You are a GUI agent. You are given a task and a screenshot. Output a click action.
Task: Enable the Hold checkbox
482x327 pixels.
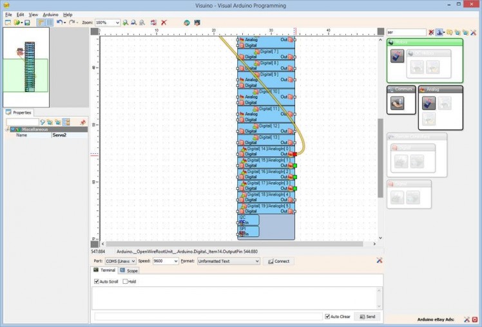click(125, 281)
